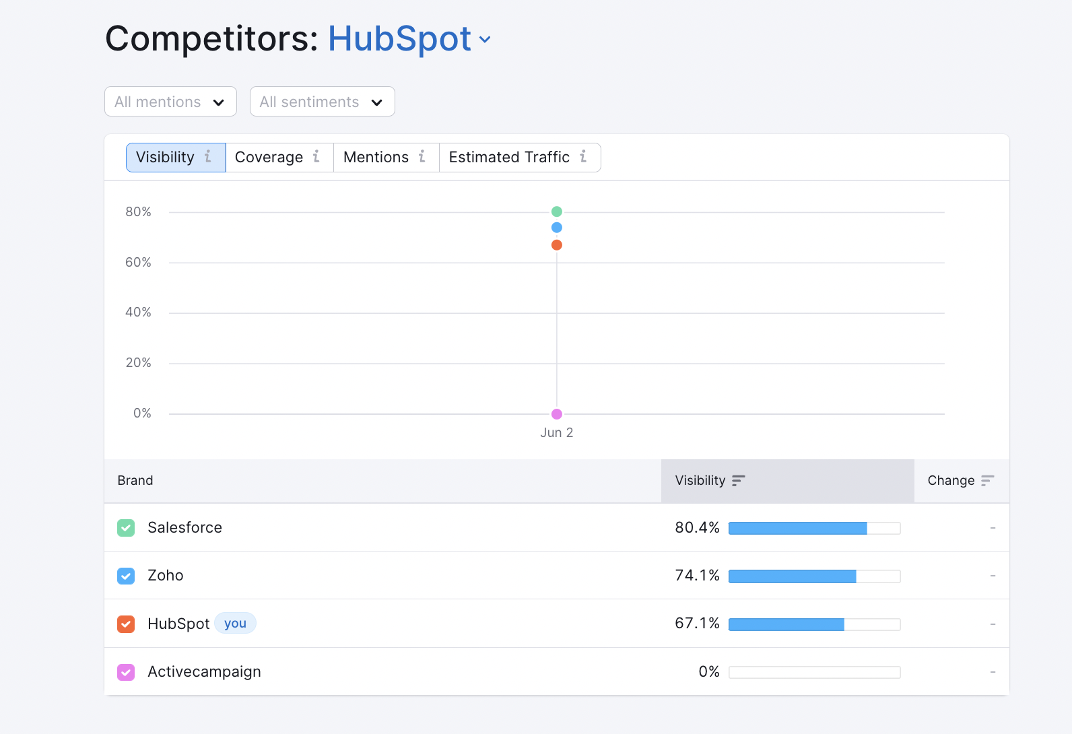Open the HubSpot brand selector chevron

(x=485, y=40)
